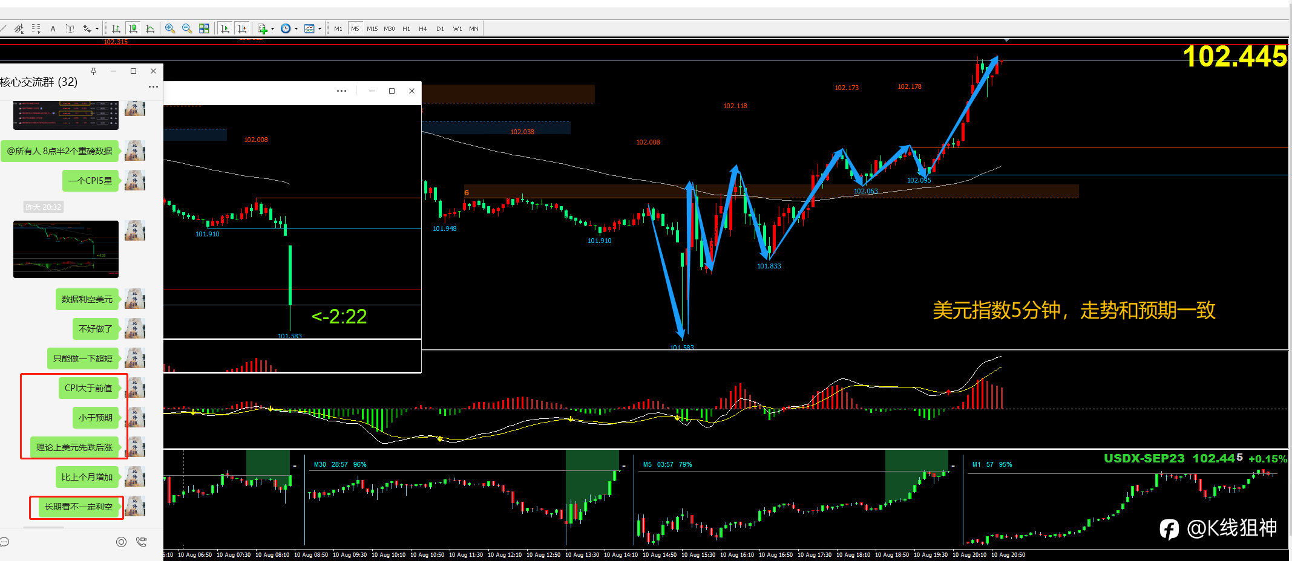Toggle chart shift from right border
Viewport: 1292px width, 561px height.
243,28
